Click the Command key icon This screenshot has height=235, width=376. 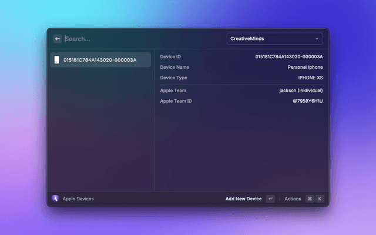click(x=310, y=199)
